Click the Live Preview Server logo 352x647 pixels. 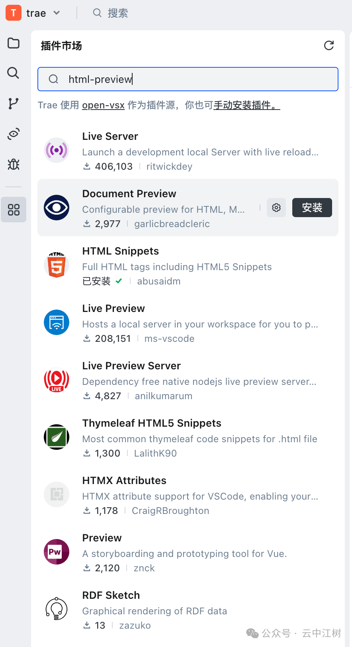click(x=57, y=380)
